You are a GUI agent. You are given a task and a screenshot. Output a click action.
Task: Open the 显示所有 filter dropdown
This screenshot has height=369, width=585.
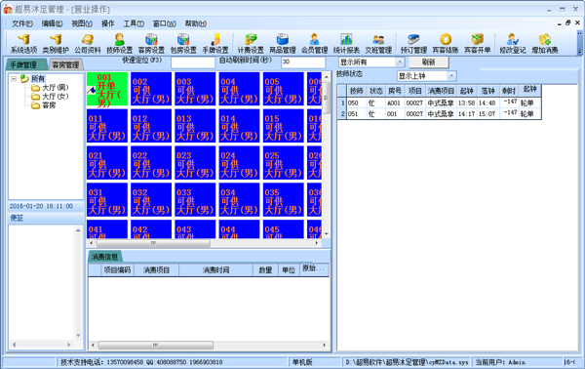(400, 62)
